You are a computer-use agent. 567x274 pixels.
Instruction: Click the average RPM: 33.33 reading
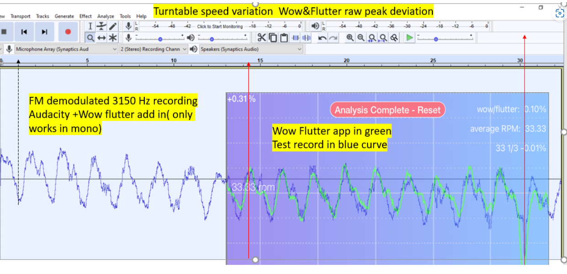508,129
